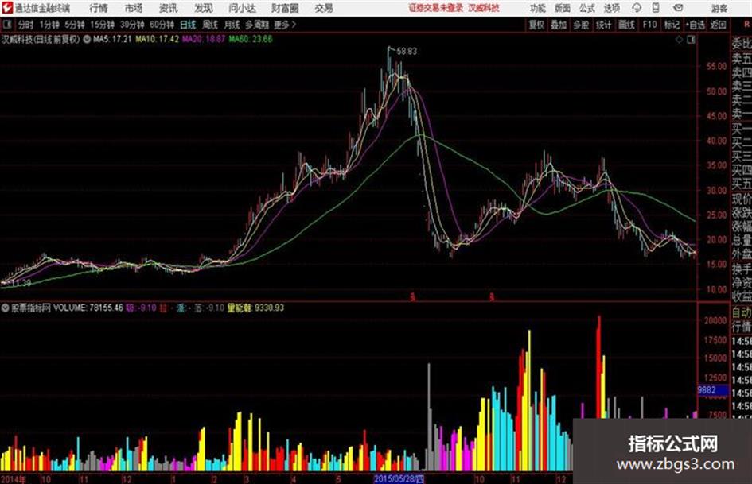Open the 发现 menu
The image size is (752, 484).
pyautogui.click(x=204, y=8)
